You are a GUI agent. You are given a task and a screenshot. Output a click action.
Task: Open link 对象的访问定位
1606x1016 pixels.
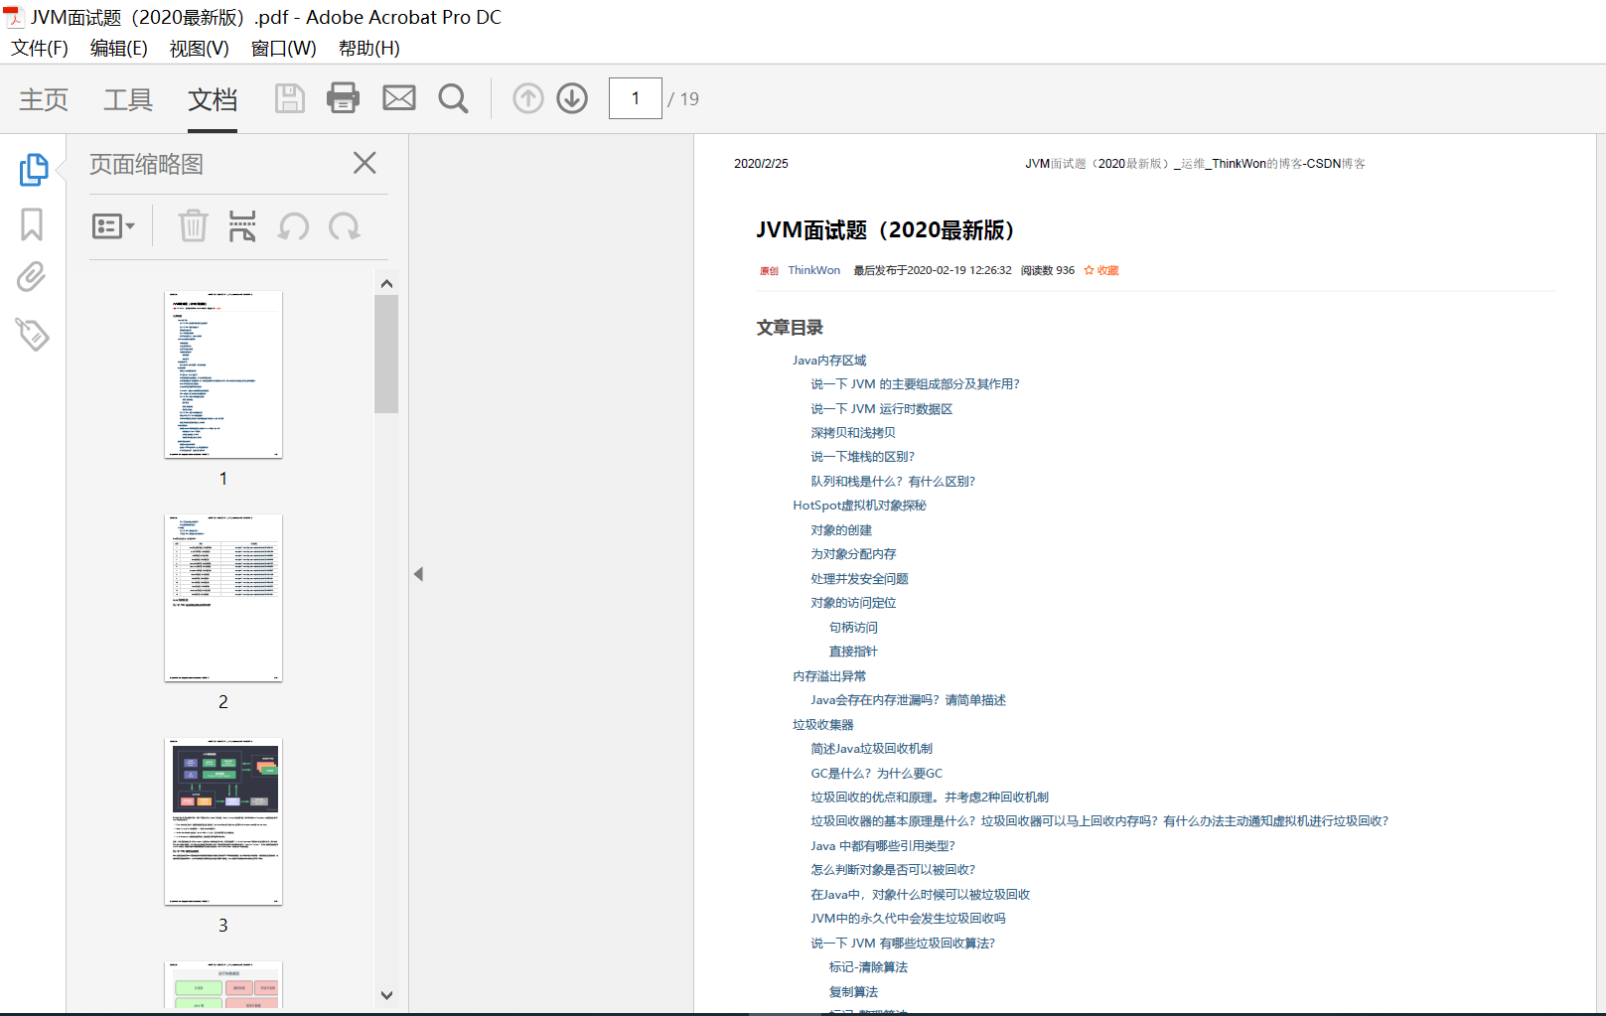pos(853,603)
